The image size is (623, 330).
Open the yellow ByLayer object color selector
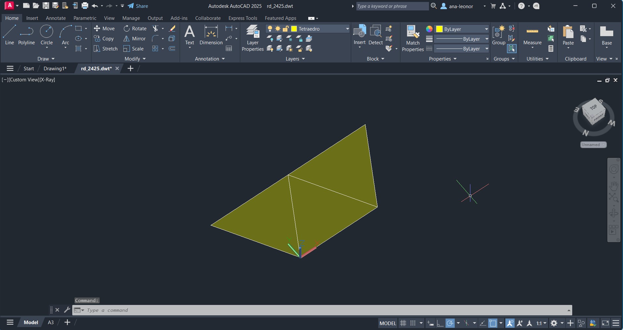tap(462, 29)
